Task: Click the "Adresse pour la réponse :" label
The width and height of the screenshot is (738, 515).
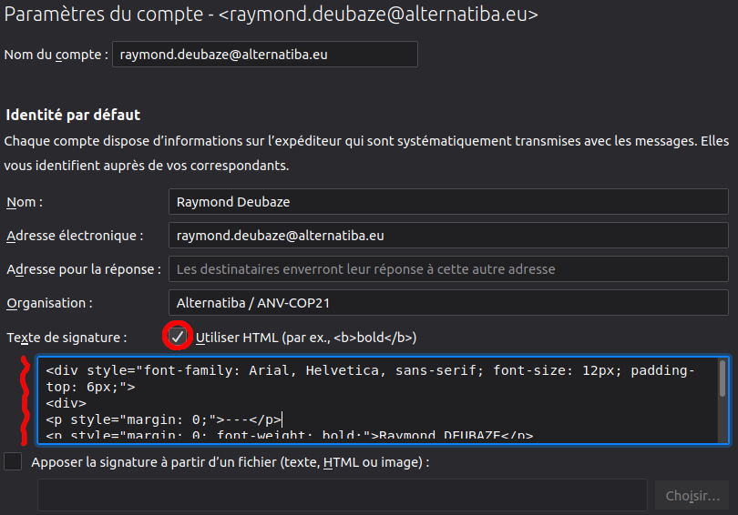Action: 84,269
